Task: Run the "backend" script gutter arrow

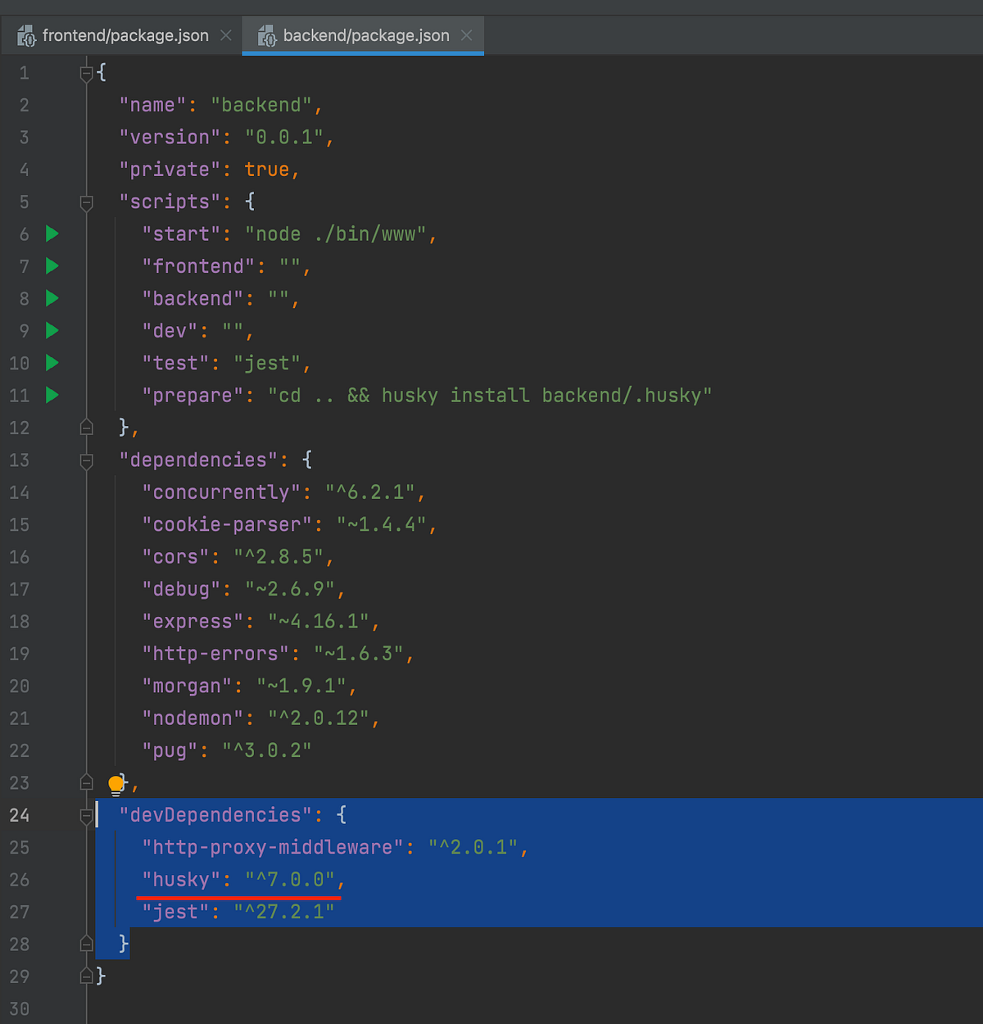Action: click(52, 298)
